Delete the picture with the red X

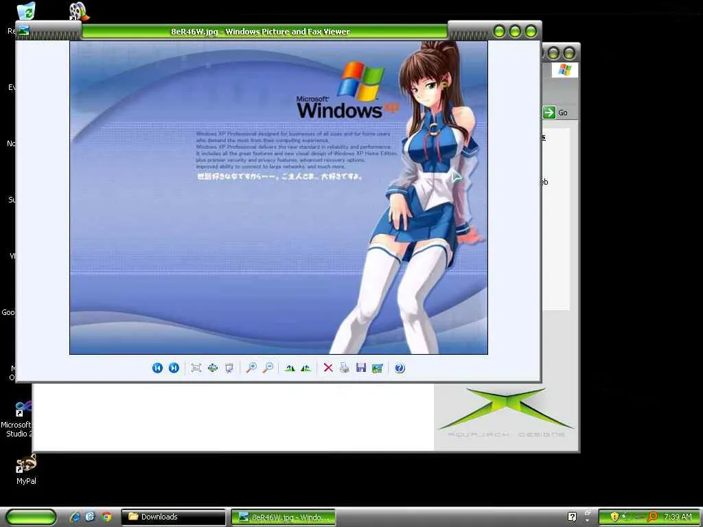(x=328, y=368)
